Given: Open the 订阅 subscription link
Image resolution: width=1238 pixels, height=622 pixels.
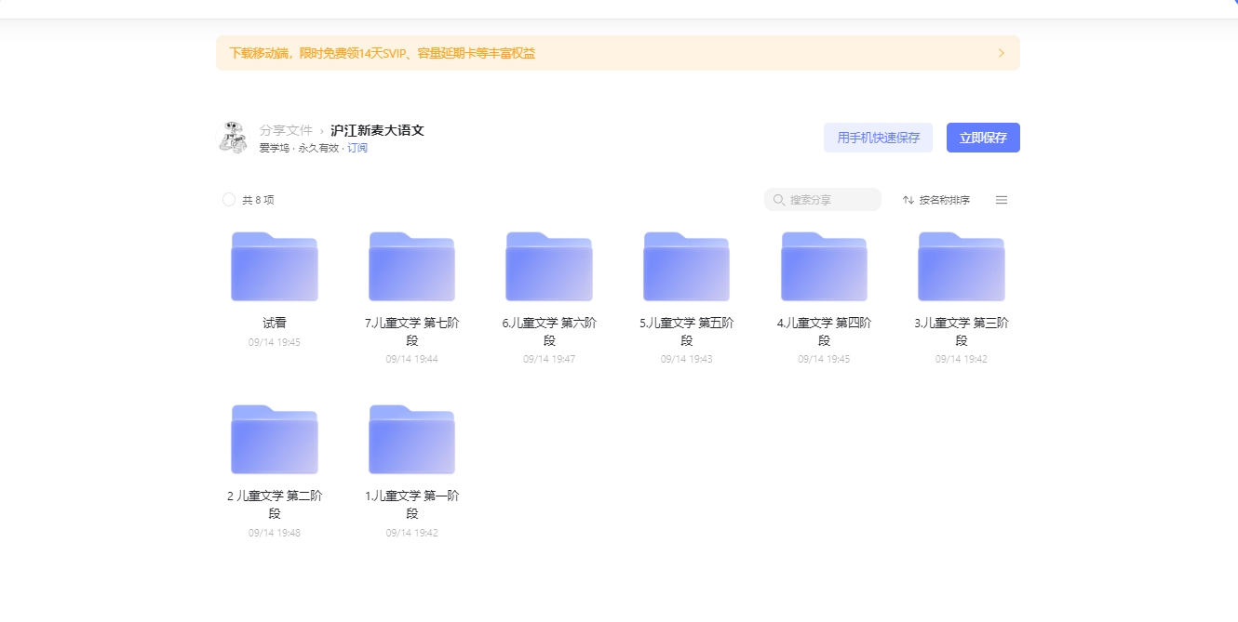Looking at the screenshot, I should click(x=357, y=147).
